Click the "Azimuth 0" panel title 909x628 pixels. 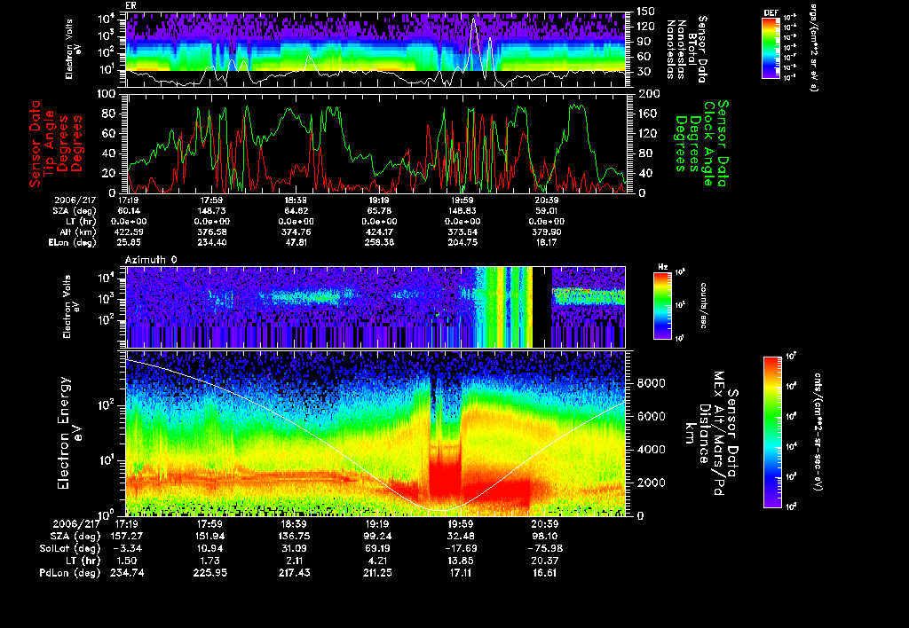151,260
